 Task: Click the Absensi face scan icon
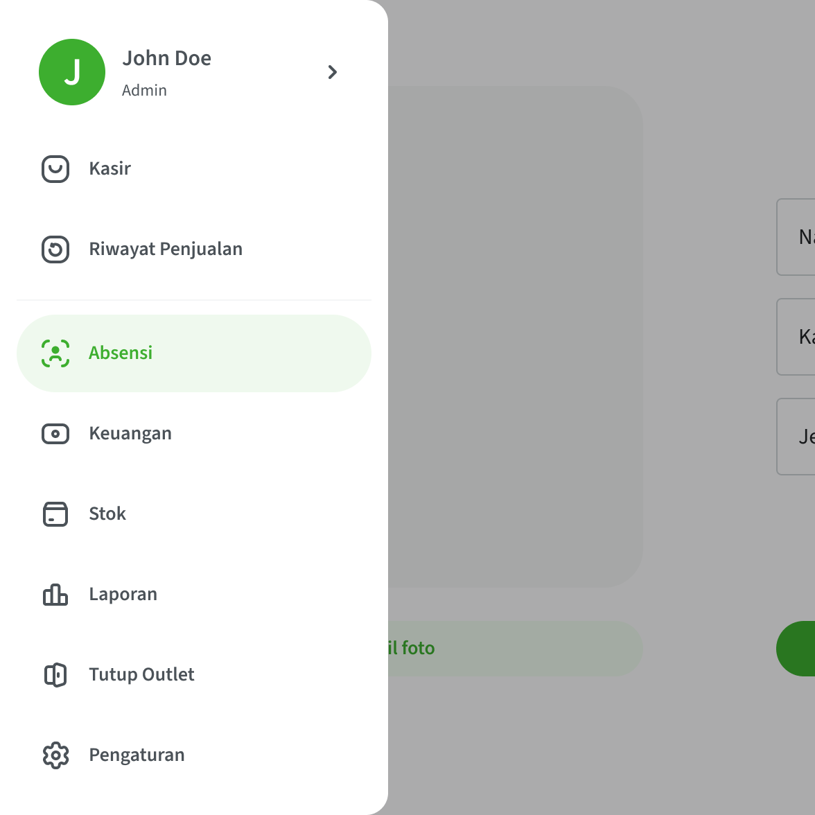pos(55,353)
